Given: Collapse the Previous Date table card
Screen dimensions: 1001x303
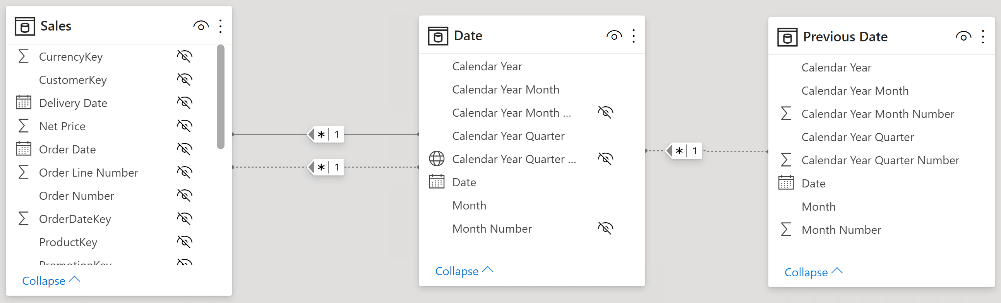Looking at the screenshot, I should tap(813, 272).
